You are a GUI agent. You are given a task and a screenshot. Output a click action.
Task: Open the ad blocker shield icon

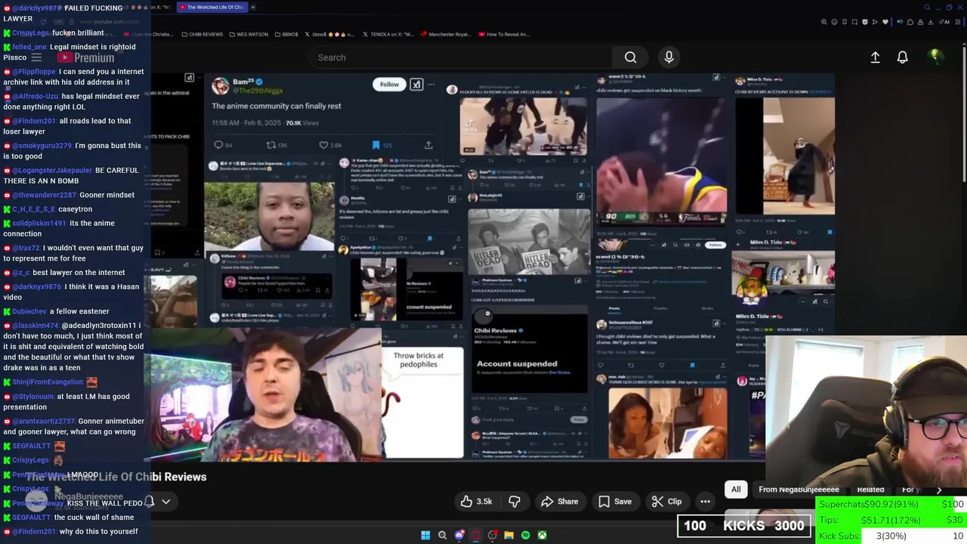pyautogui.click(x=865, y=22)
